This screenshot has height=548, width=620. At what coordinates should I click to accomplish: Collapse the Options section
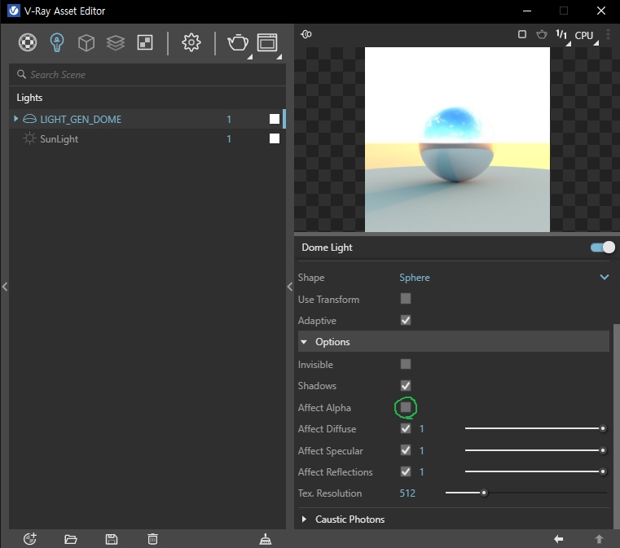[304, 342]
